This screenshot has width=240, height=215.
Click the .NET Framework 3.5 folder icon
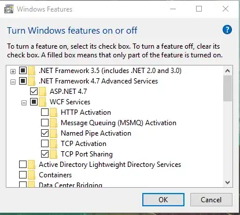click(31, 71)
